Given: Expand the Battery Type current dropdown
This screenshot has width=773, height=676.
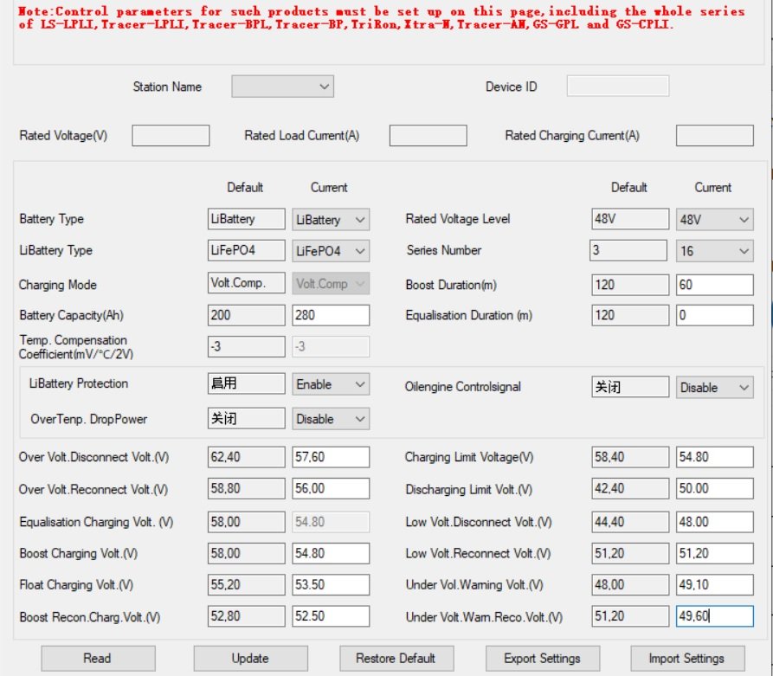Looking at the screenshot, I should pyautogui.click(x=331, y=220).
